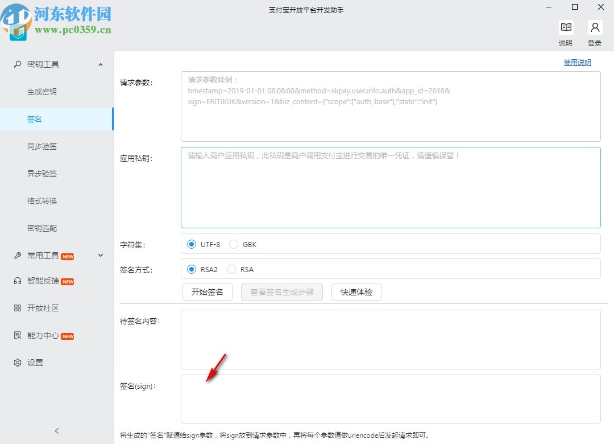Click the 快速体验 button

356,292
